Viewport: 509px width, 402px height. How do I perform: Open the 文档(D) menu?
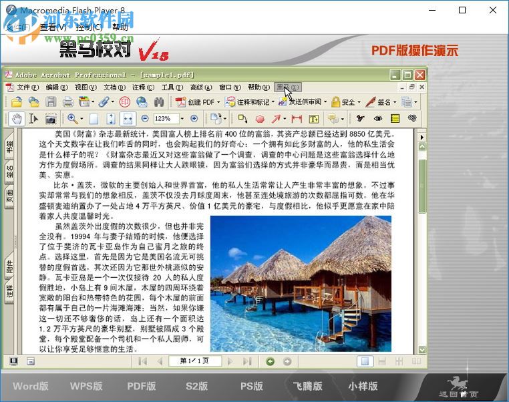[x=114, y=87]
